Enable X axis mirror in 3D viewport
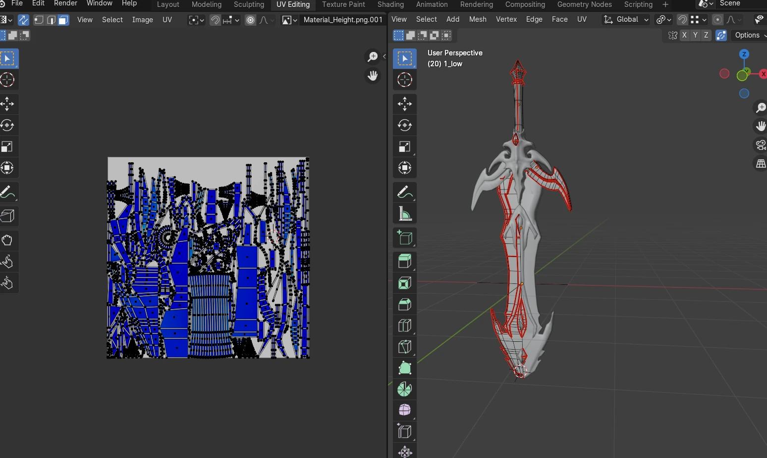Viewport: 767px width, 458px height. 684,36
